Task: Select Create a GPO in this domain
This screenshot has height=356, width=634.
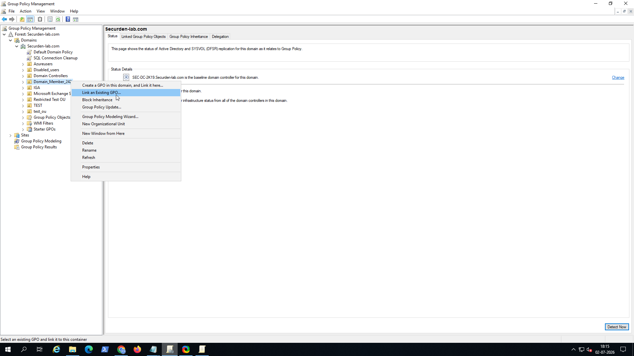Action: click(x=126, y=85)
